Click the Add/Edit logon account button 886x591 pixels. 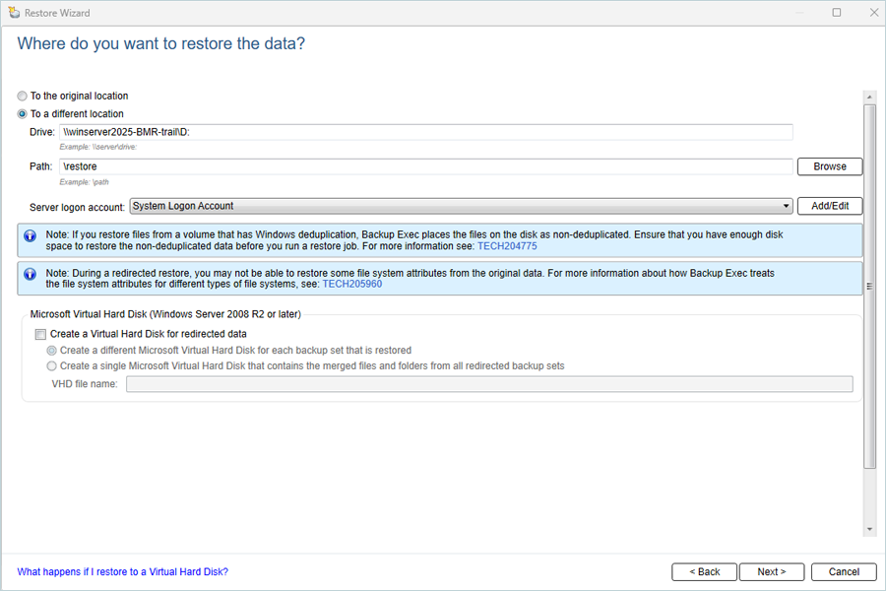(x=830, y=207)
